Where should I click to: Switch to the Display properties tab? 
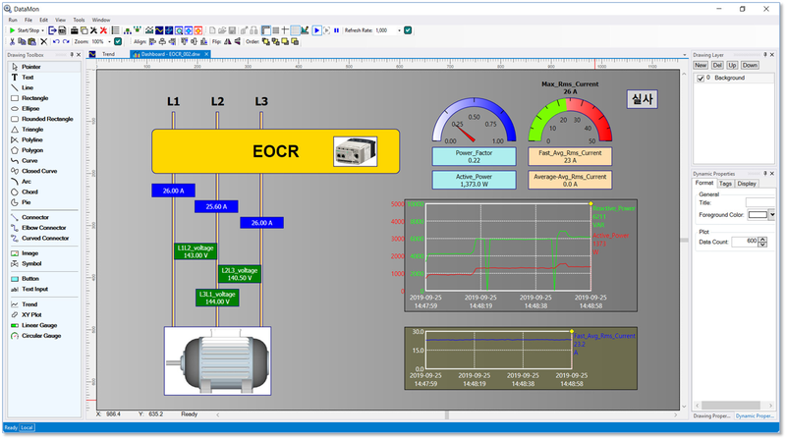[x=747, y=184]
